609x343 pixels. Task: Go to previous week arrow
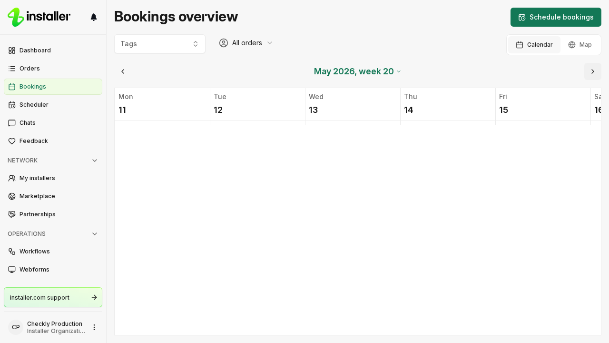click(x=123, y=71)
